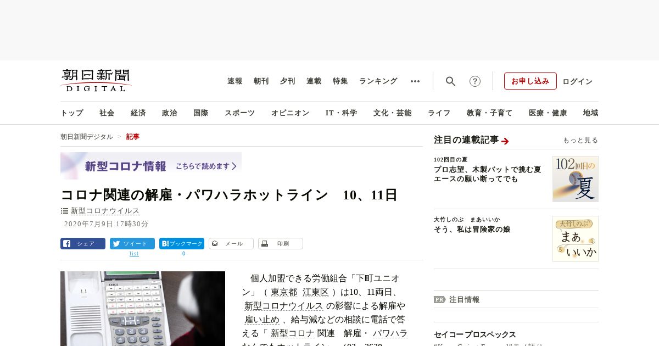Click the 雇い止め keyword link
Image resolution: width=659 pixels, height=346 pixels.
pyautogui.click(x=263, y=320)
